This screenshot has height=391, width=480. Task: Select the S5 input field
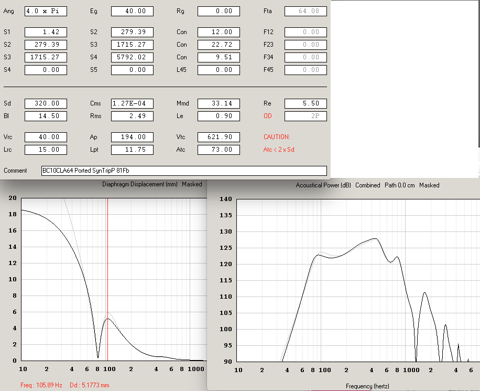click(132, 70)
